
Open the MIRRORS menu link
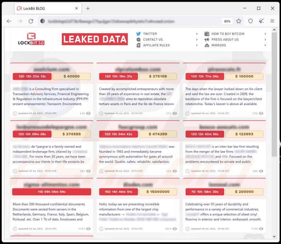click(x=219, y=45)
